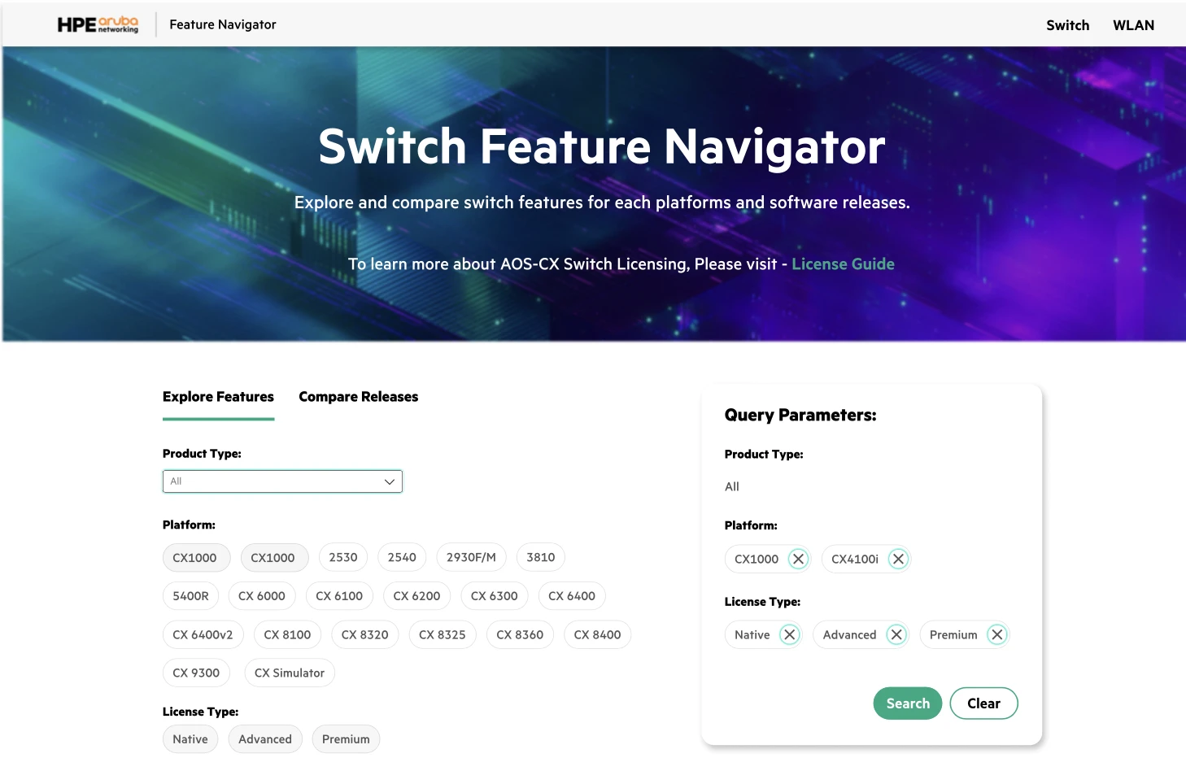This screenshot has width=1186, height=784.
Task: Toggle the CX 6000 platform chip
Action: 261,596
